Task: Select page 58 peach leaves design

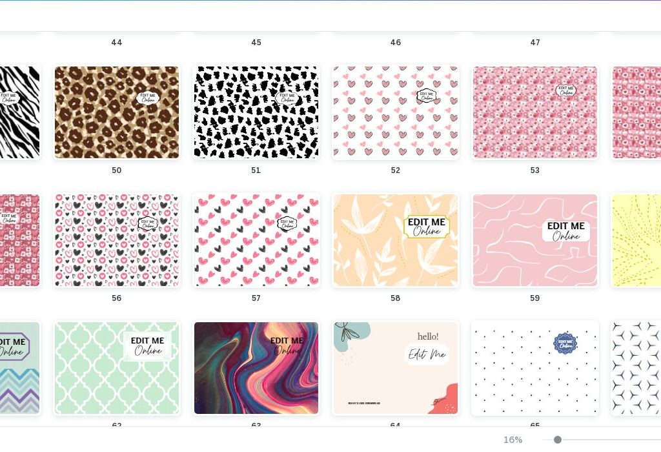Action: [x=396, y=240]
